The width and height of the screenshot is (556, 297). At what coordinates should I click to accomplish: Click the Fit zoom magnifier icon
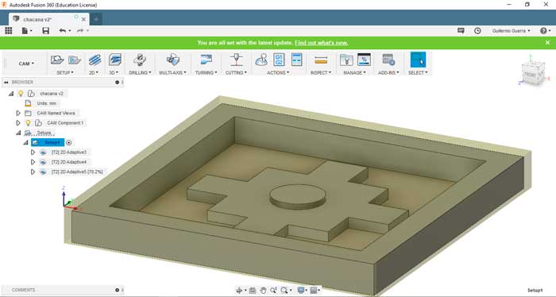click(x=284, y=291)
